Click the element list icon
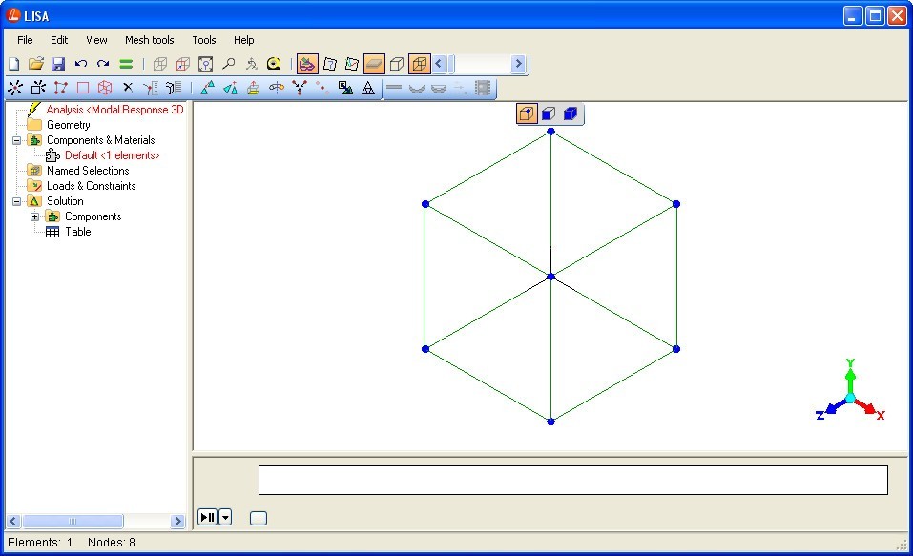The height and width of the screenshot is (556, 913). pos(174,88)
